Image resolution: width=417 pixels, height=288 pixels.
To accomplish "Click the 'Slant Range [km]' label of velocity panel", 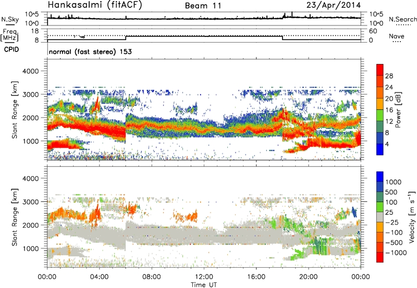I will (x=15, y=217).
